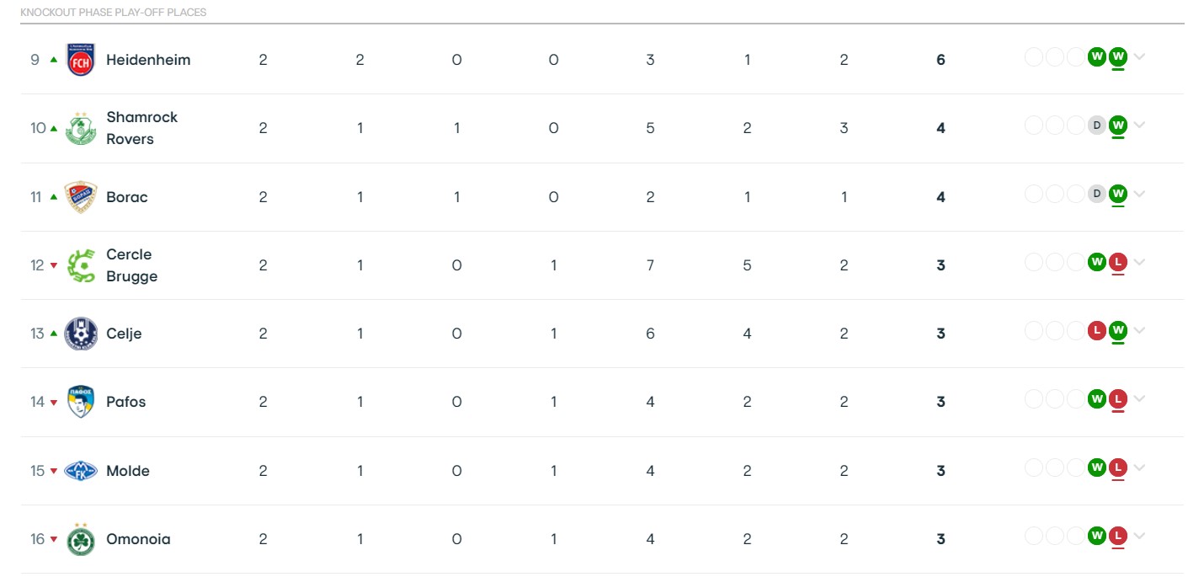Click Omonoia's green W result badge
This screenshot has width=1204, height=577.
tap(1096, 536)
